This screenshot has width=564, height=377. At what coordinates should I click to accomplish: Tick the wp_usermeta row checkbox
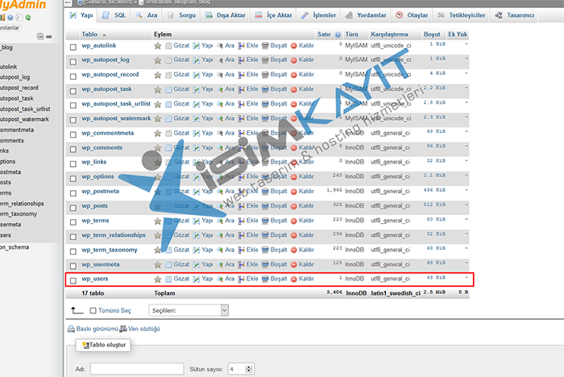[x=73, y=266]
